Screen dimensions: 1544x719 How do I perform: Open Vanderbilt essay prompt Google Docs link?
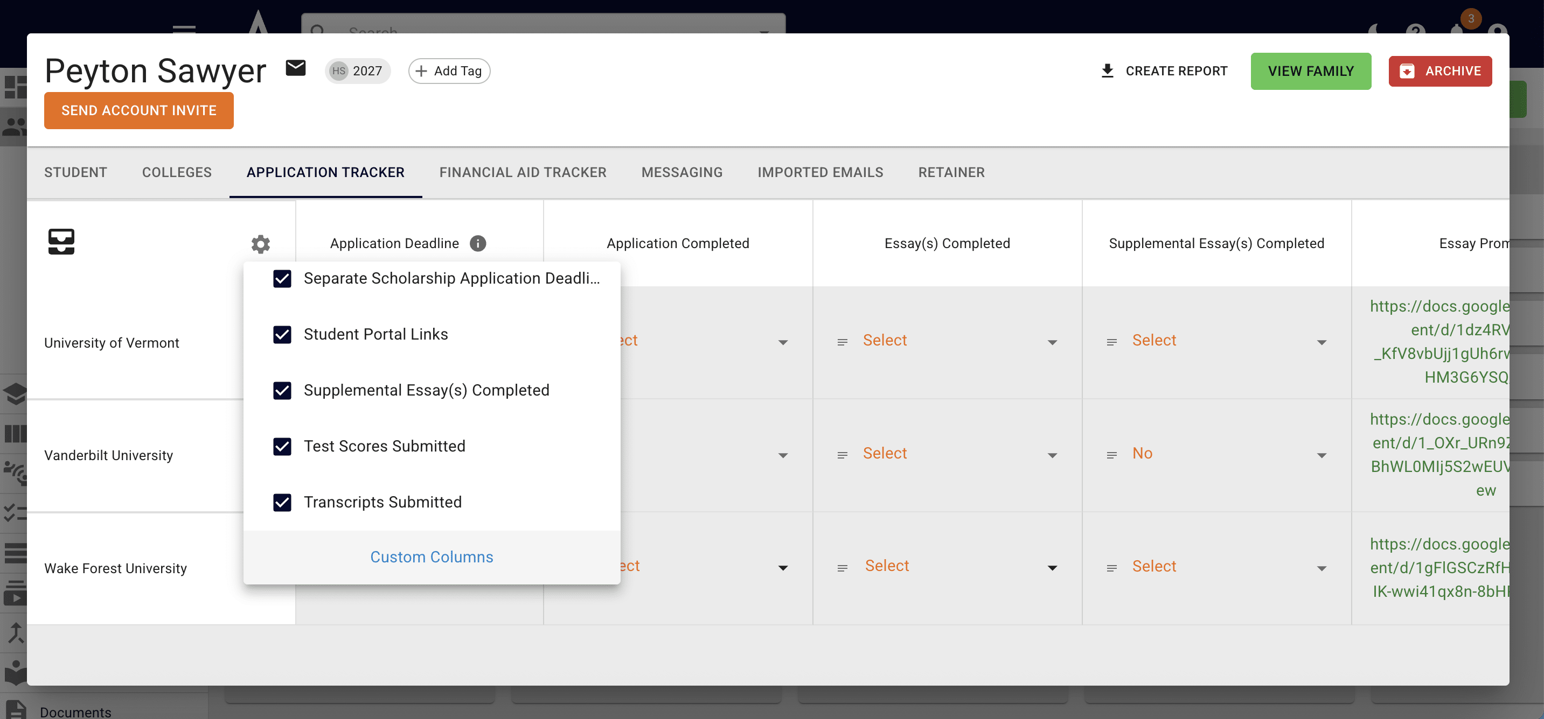click(1439, 455)
